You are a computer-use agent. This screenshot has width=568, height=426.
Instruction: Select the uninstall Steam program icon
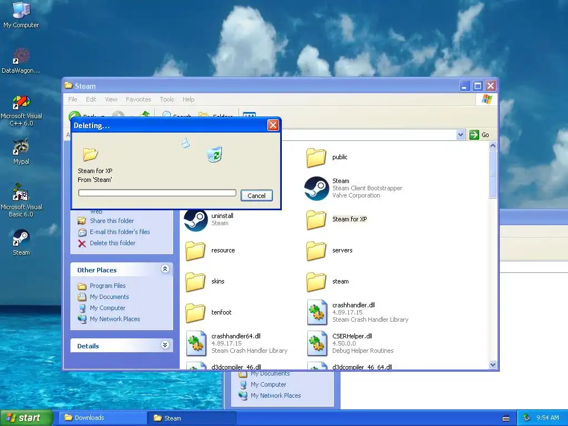click(x=196, y=220)
